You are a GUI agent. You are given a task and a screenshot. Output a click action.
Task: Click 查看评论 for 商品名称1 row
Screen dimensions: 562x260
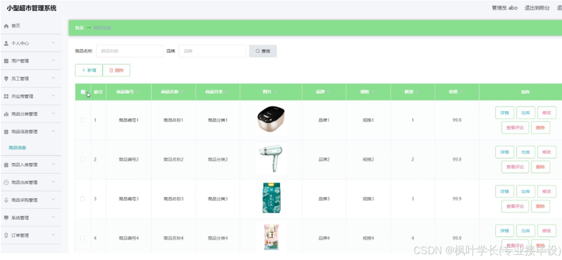(x=515, y=128)
